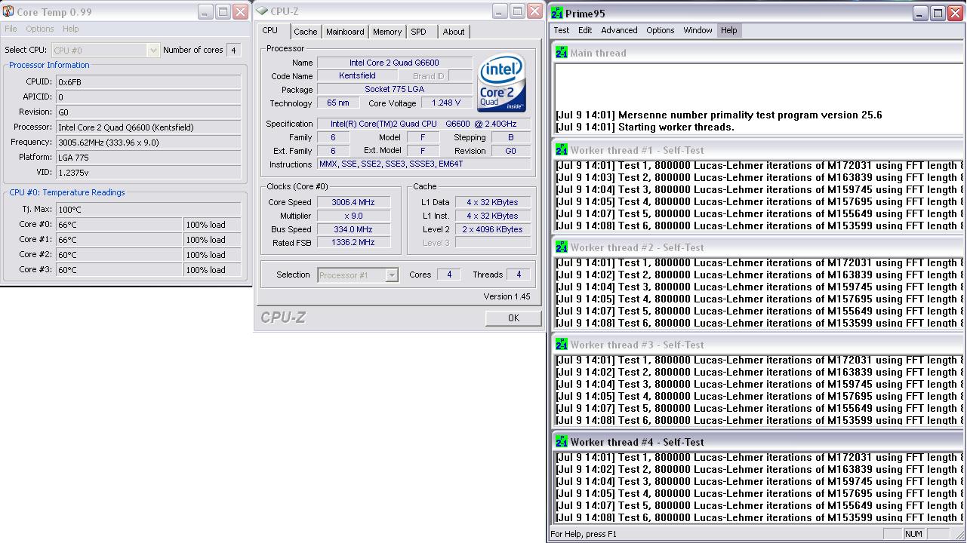Open Prime95 Help menu
This screenshot has height=543, width=967.
coord(728,30)
